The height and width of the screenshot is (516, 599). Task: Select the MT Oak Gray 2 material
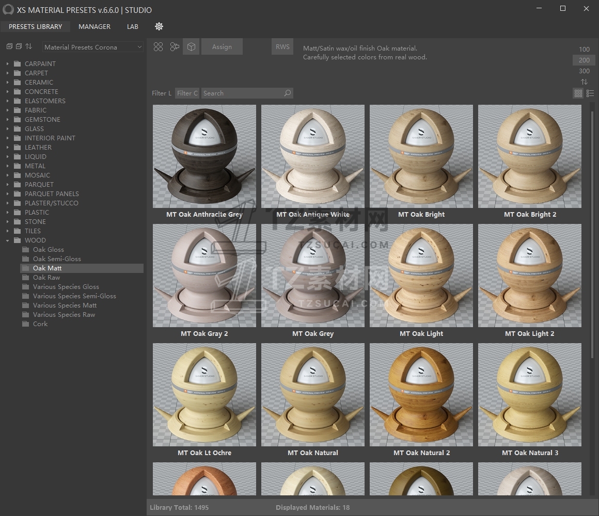click(204, 276)
